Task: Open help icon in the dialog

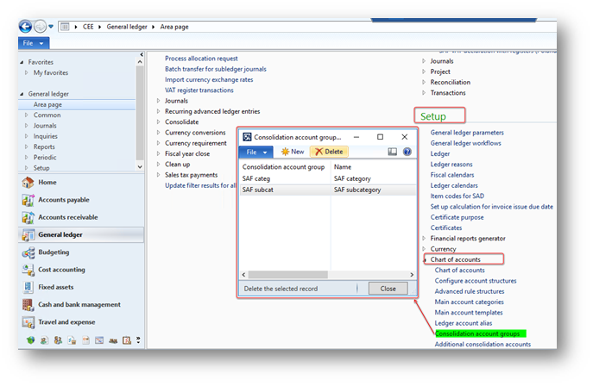Action: click(x=407, y=152)
